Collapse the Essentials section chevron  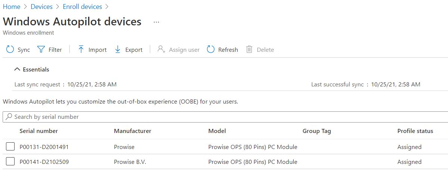click(x=18, y=69)
